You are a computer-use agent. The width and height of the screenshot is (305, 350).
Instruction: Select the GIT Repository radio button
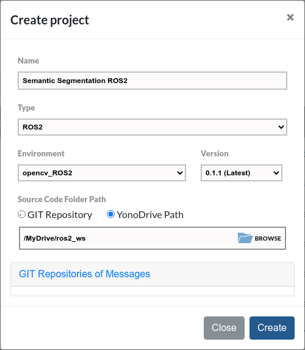21,214
